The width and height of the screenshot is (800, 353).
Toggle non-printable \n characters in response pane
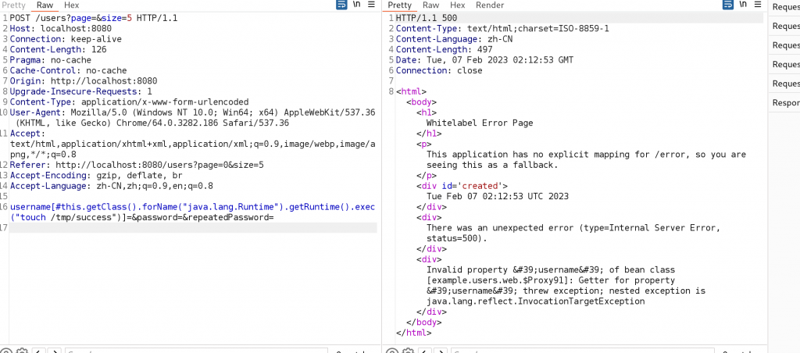tap(744, 5)
